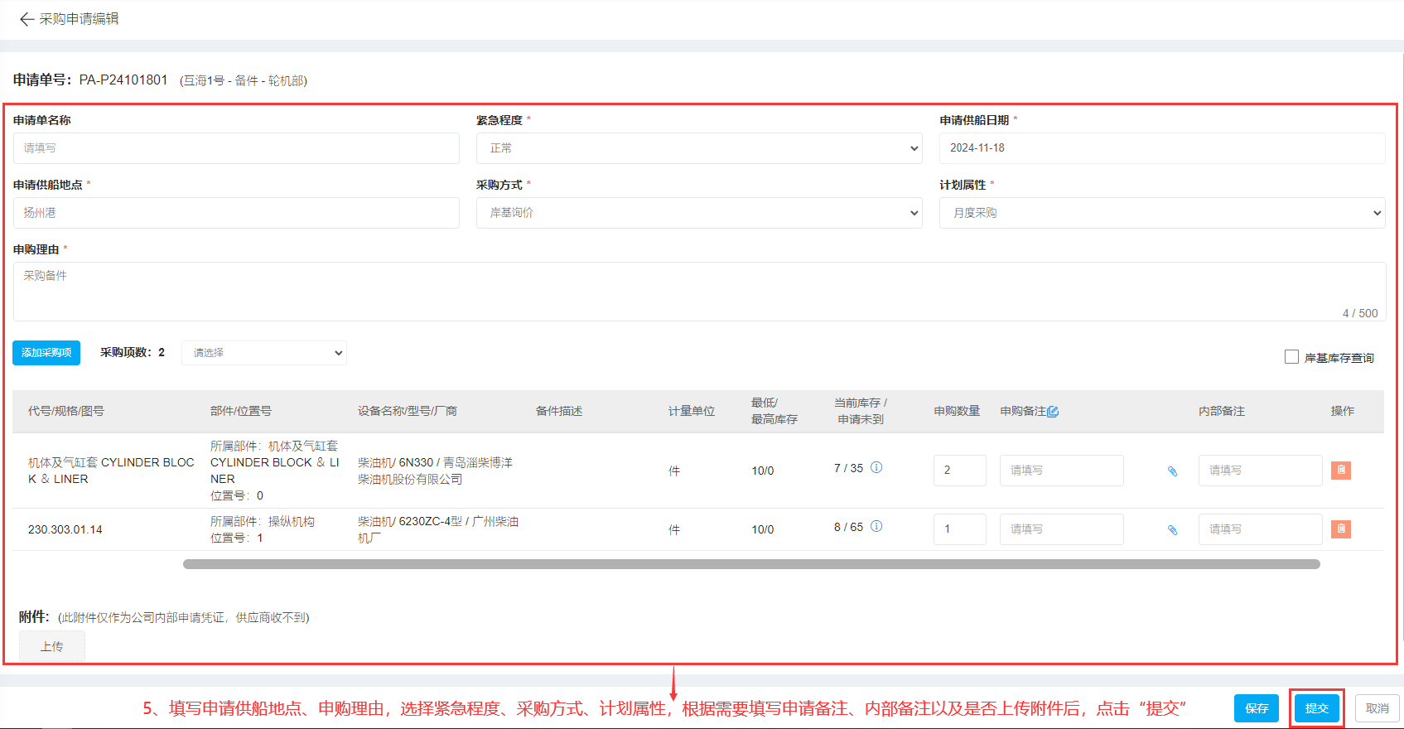The width and height of the screenshot is (1404, 729).
Task: Click the 部件/位置号 column header
Action: tap(241, 411)
